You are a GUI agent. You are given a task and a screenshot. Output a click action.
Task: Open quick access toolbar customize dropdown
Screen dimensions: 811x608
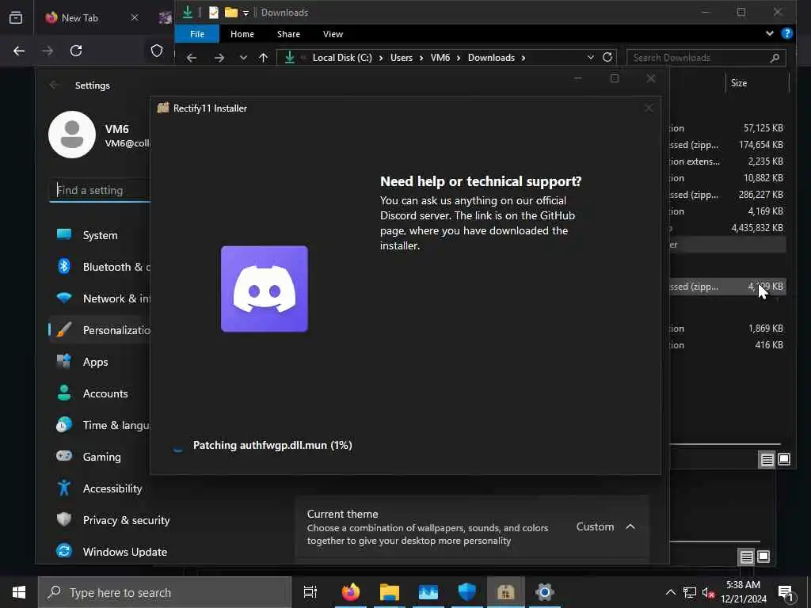click(x=246, y=13)
